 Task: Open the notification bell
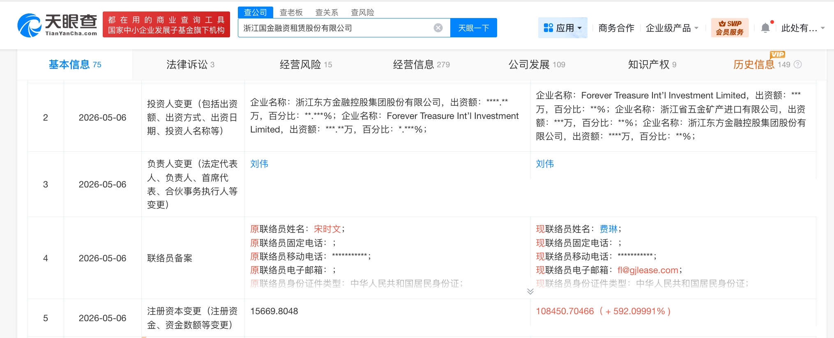765,27
